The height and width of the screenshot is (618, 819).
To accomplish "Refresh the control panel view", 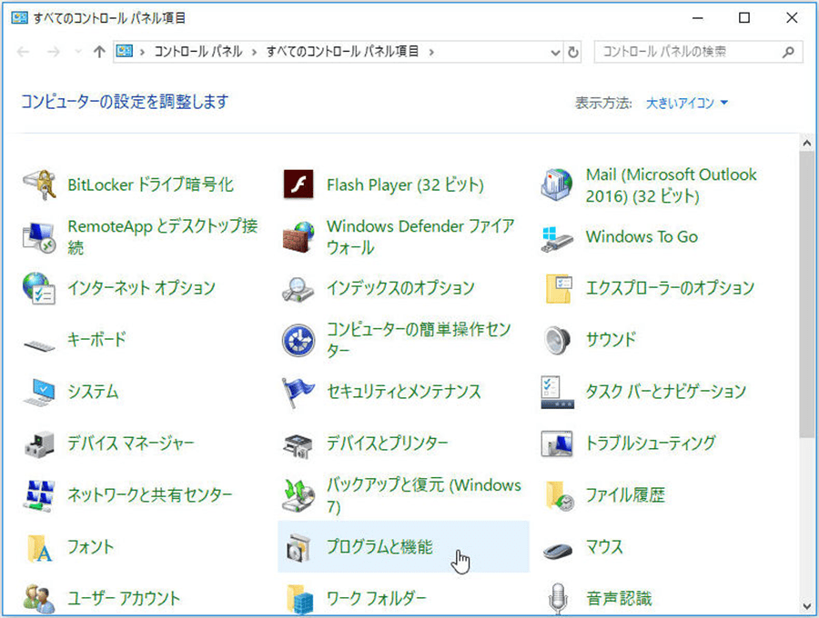I will coord(573,52).
